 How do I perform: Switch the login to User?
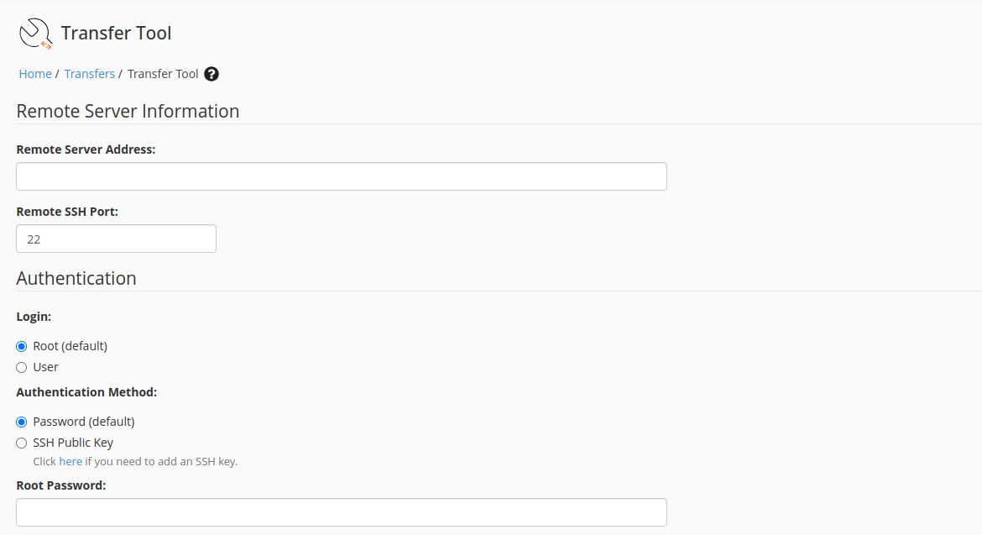(21, 367)
